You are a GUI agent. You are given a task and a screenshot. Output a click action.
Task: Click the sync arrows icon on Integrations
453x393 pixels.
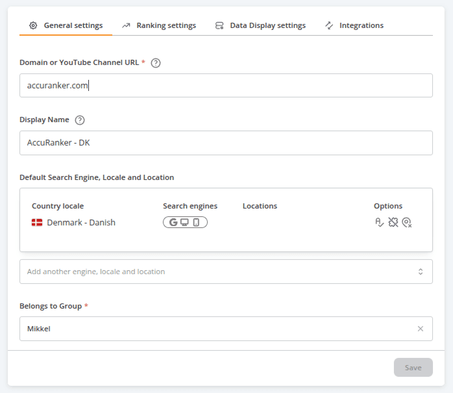[x=329, y=25]
